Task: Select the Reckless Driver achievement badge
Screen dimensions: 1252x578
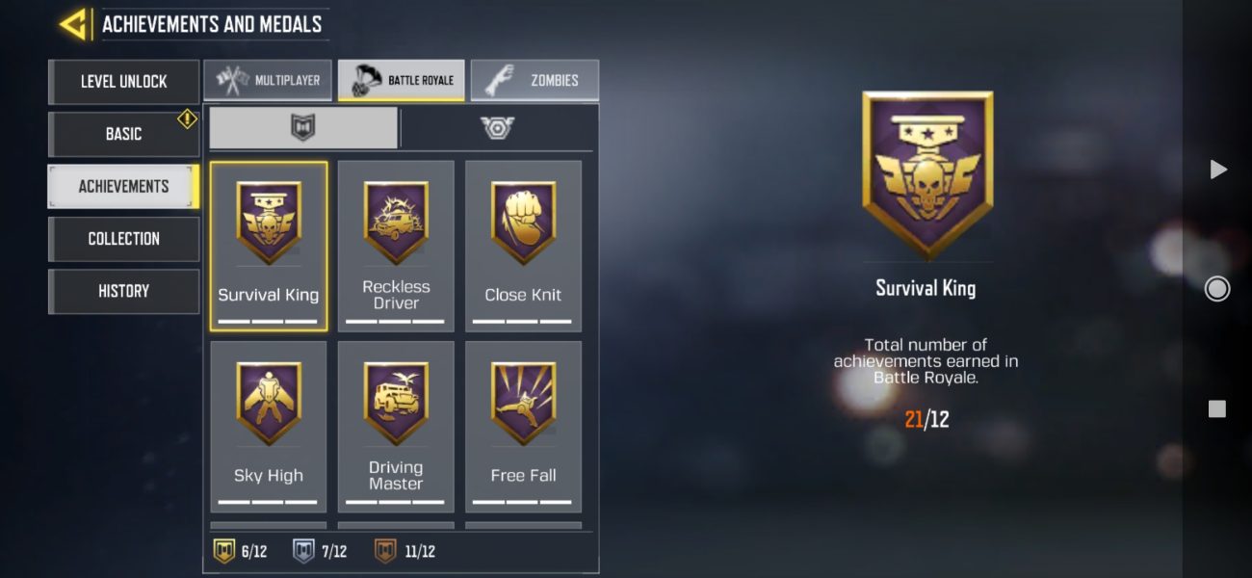Action: [396, 246]
